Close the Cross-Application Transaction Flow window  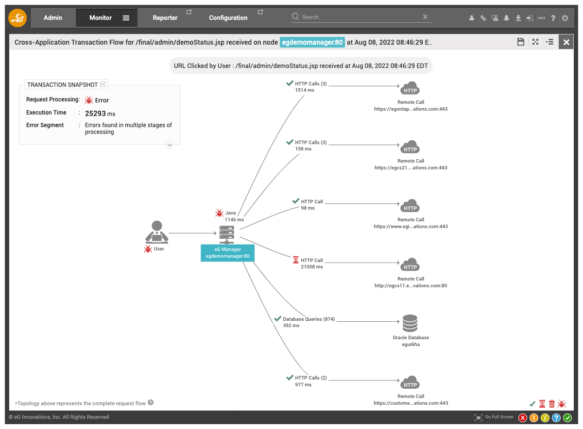tap(566, 42)
